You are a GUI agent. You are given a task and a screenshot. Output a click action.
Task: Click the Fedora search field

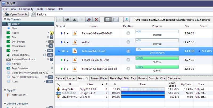124,14
